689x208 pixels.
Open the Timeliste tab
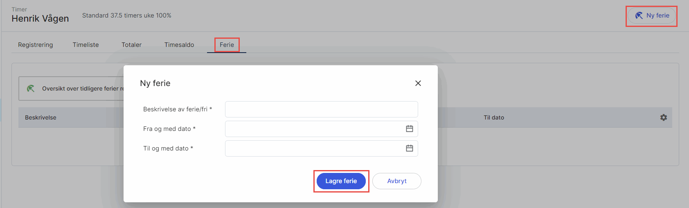tap(86, 45)
